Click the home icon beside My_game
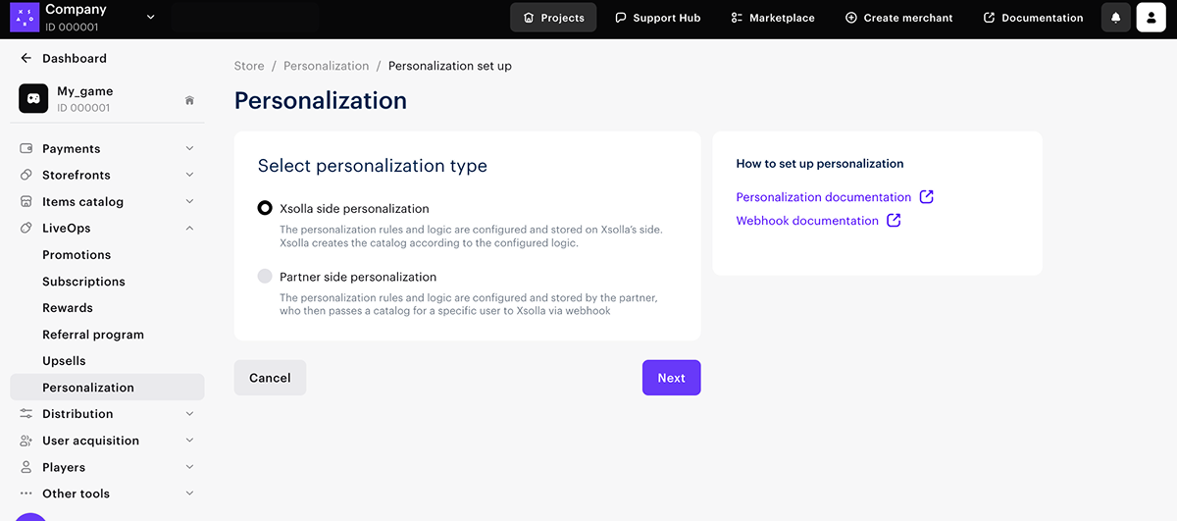Screen dimensions: 1177x521 click(189, 100)
